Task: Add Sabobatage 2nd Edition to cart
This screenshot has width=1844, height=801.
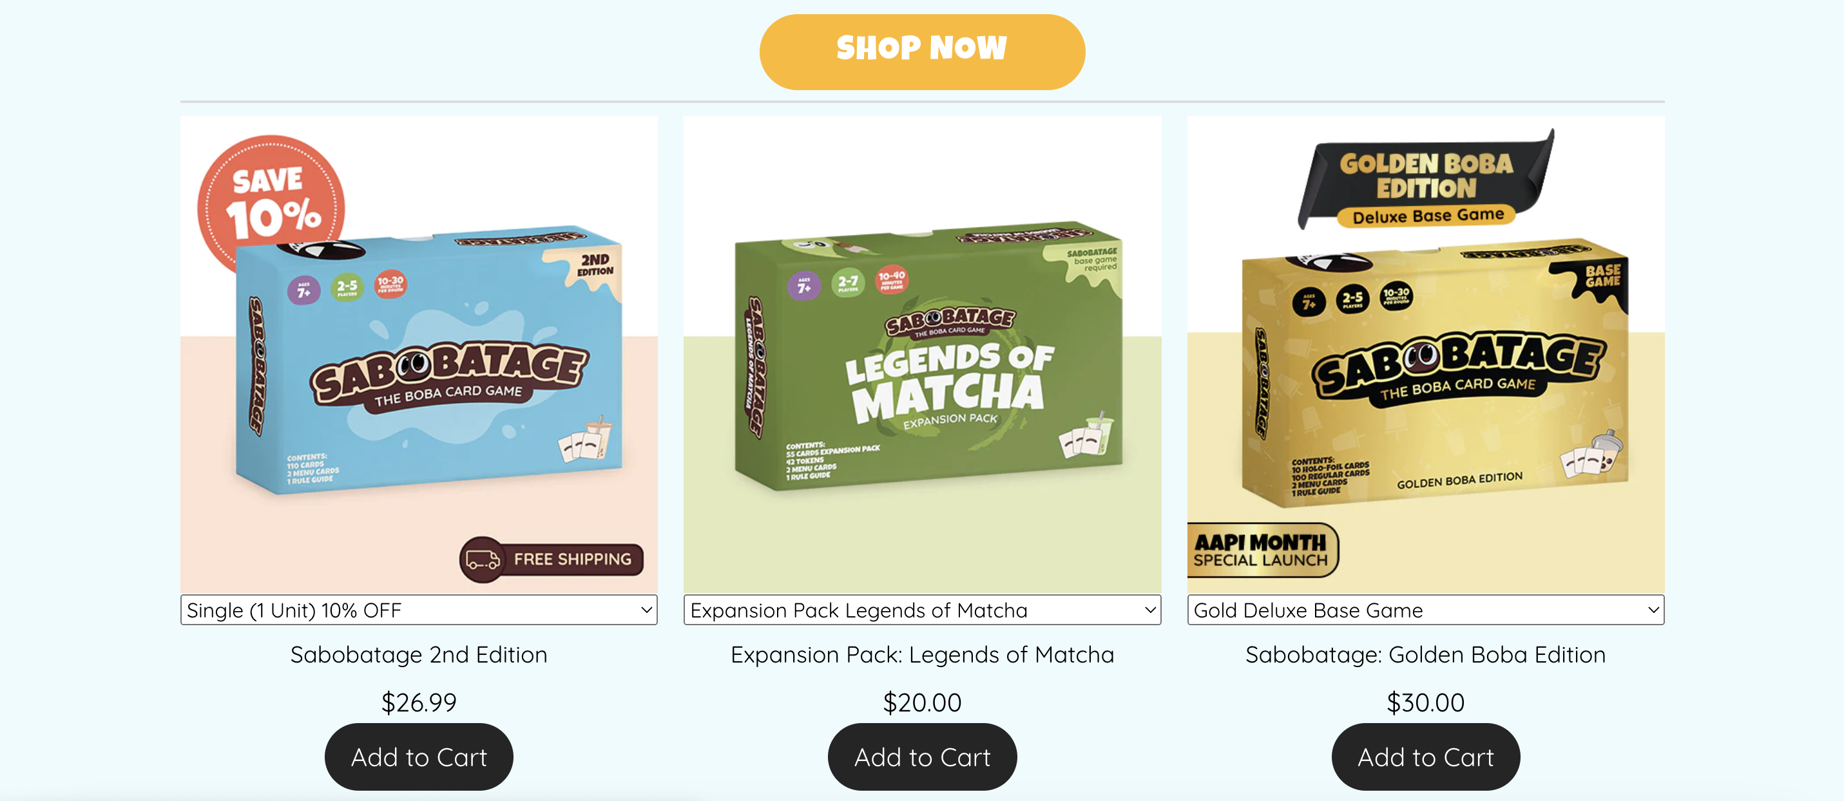Action: 419,756
